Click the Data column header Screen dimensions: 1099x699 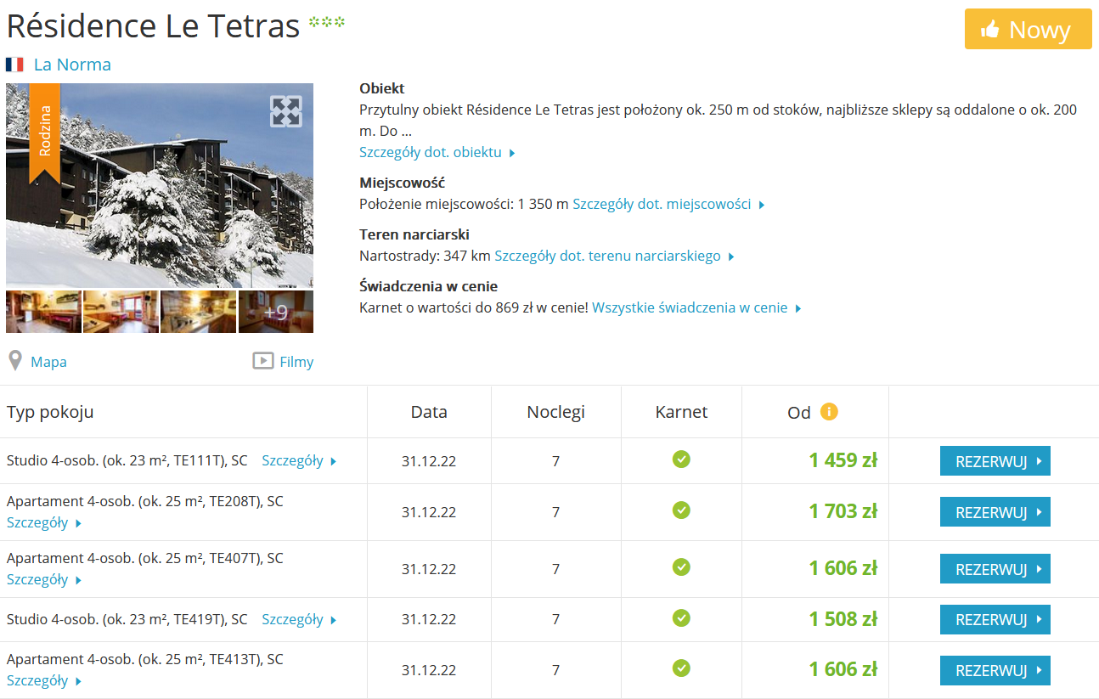coord(429,413)
